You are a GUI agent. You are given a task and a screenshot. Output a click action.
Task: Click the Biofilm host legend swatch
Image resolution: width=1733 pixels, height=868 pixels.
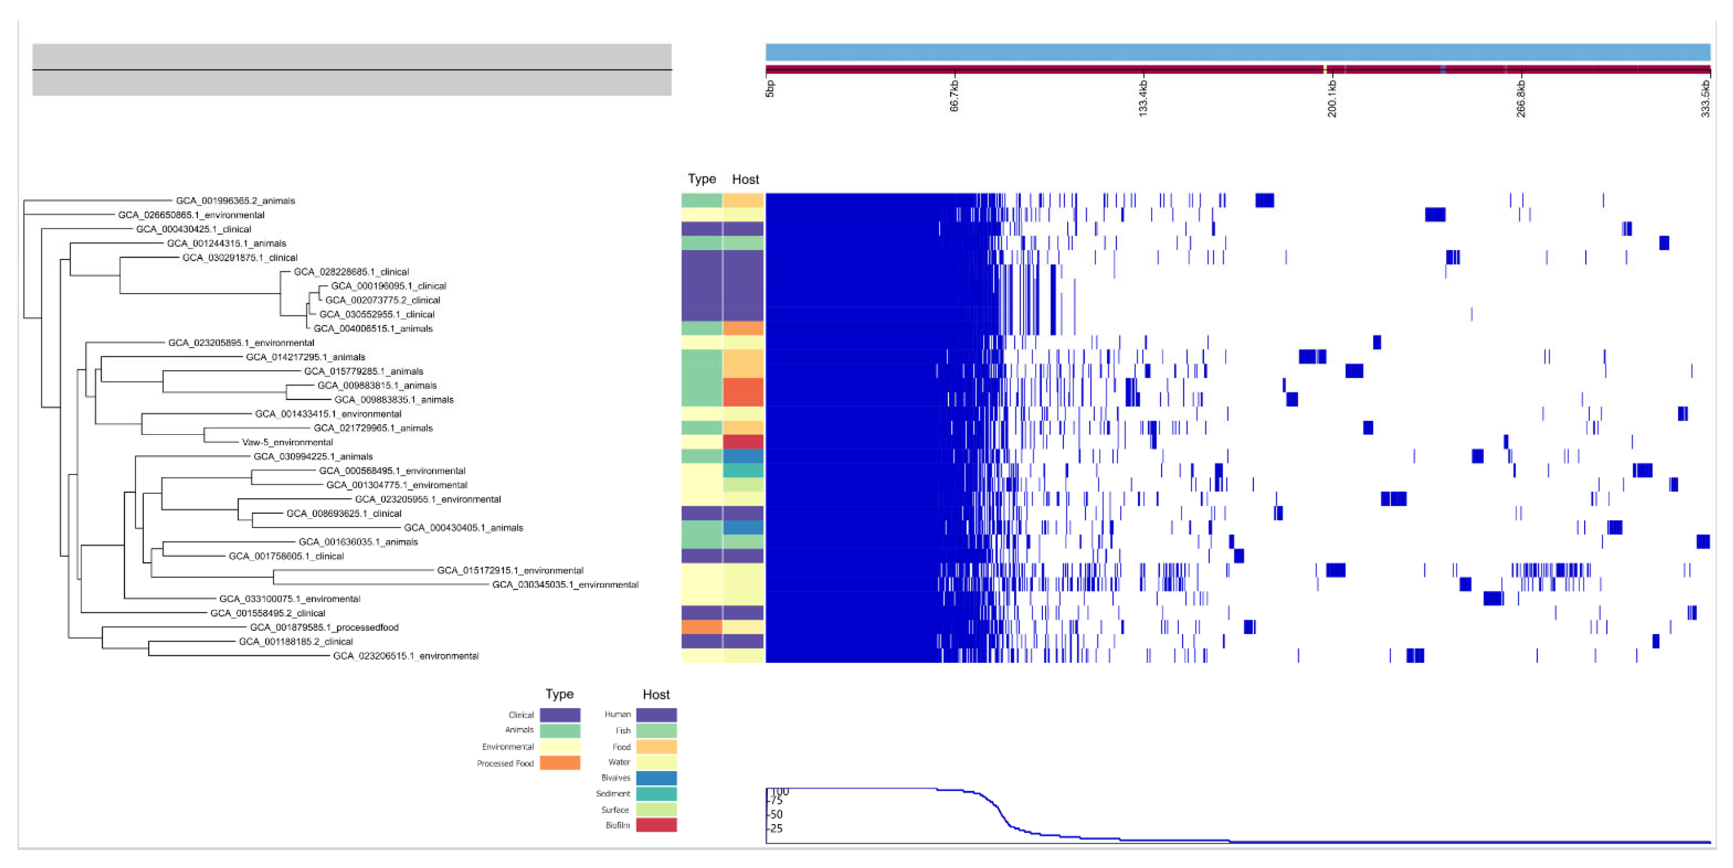[656, 825]
